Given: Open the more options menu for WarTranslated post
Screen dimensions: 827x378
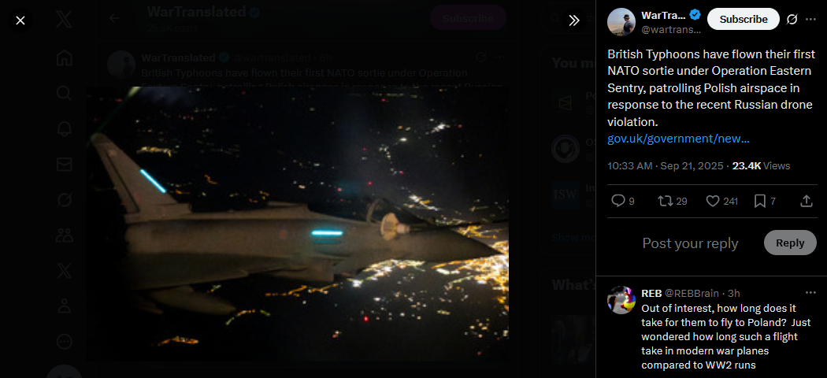Looking at the screenshot, I should coord(810,20).
